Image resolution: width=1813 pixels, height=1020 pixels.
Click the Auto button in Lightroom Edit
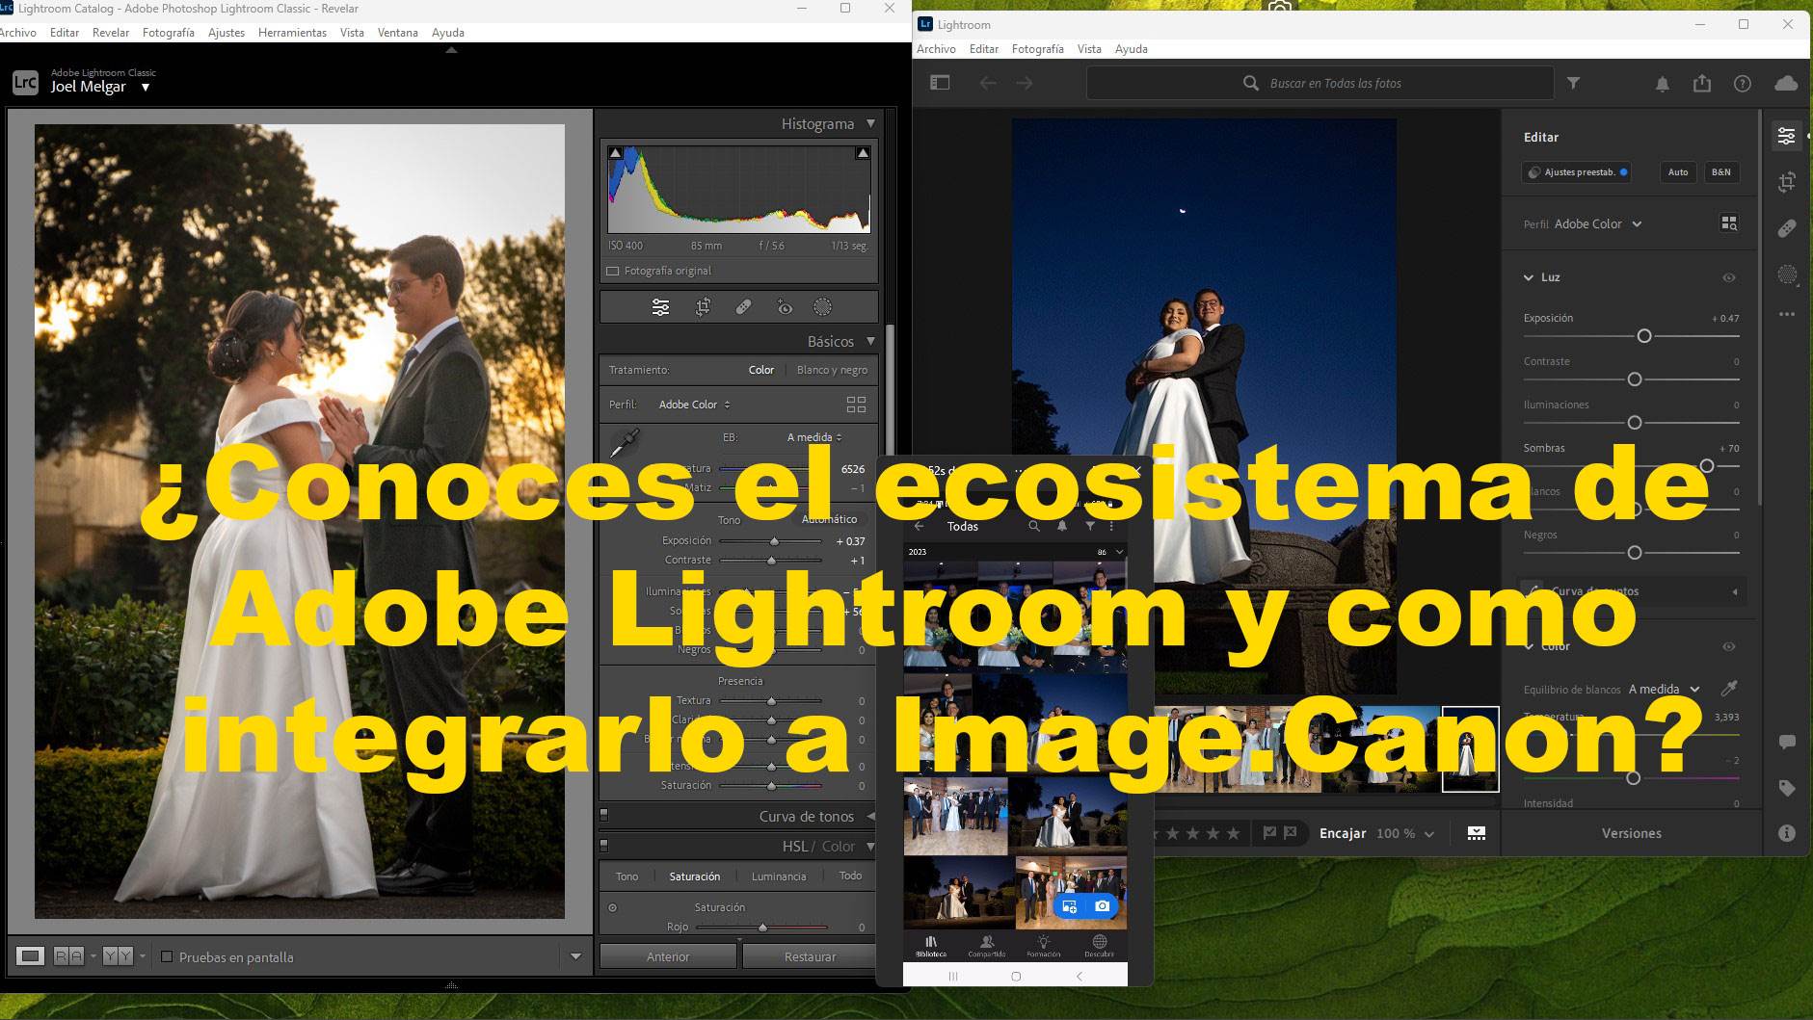click(1678, 172)
